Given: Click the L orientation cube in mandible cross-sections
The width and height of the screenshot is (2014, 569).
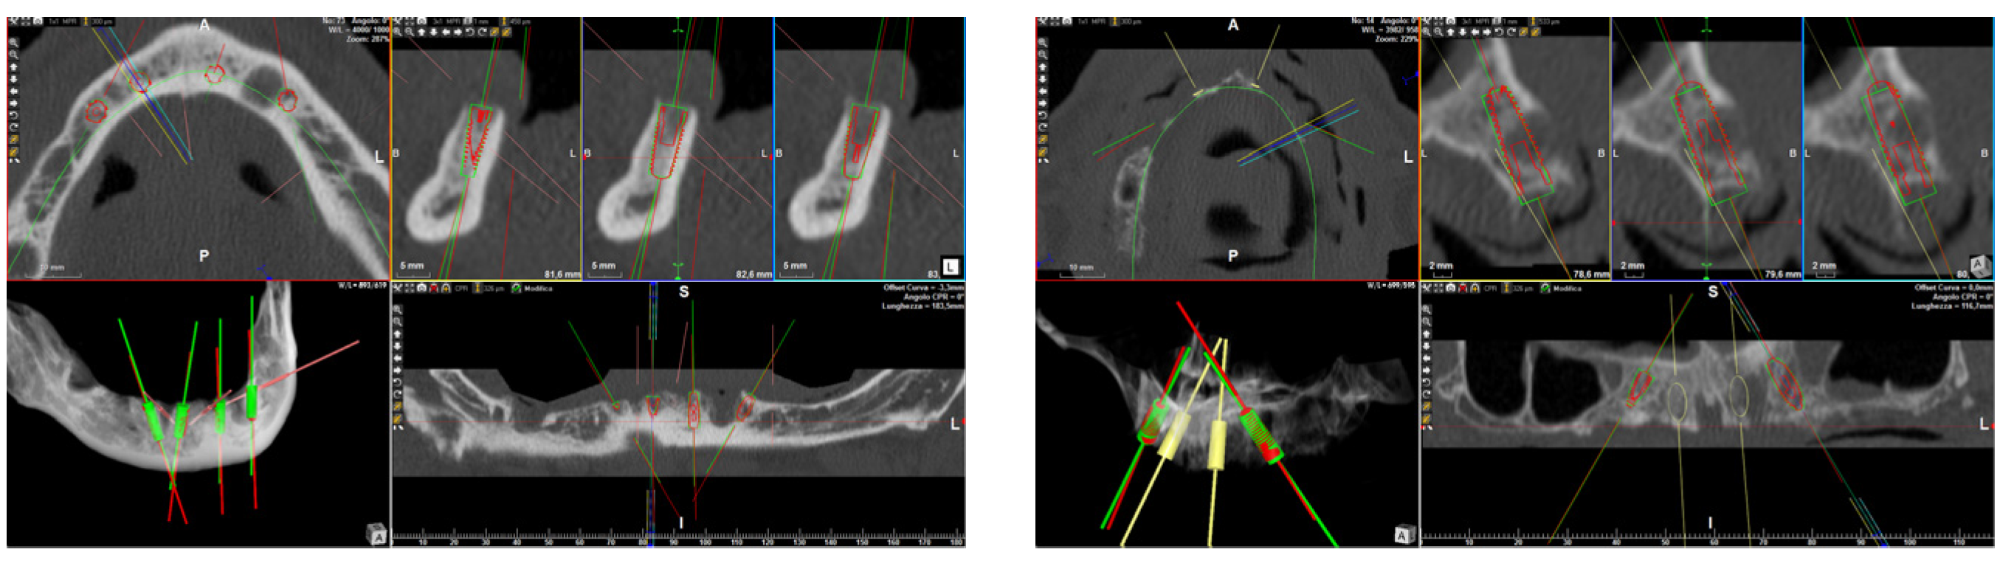Looking at the screenshot, I should coord(951,266).
